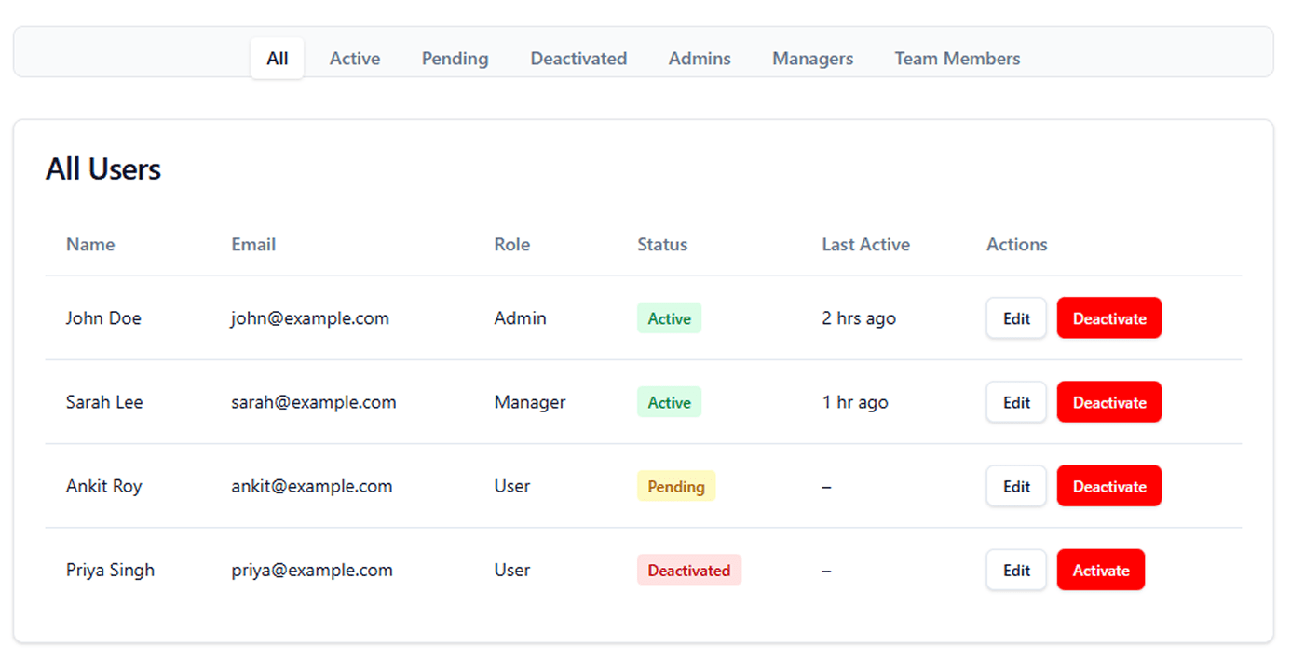This screenshot has height=660, width=1291.
Task: Select the All tab
Action: pos(278,59)
